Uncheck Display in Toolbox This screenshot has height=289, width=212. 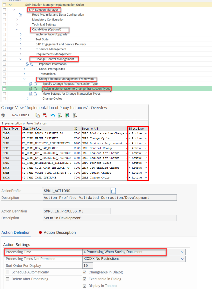pyautogui.click(x=85, y=286)
